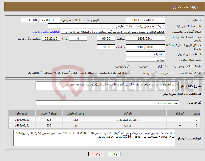Click the تاریخ نیاز column header

(22, 113)
